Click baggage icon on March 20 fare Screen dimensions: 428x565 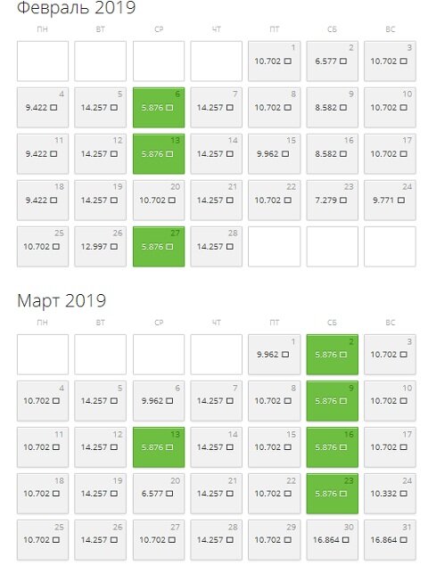(x=169, y=494)
